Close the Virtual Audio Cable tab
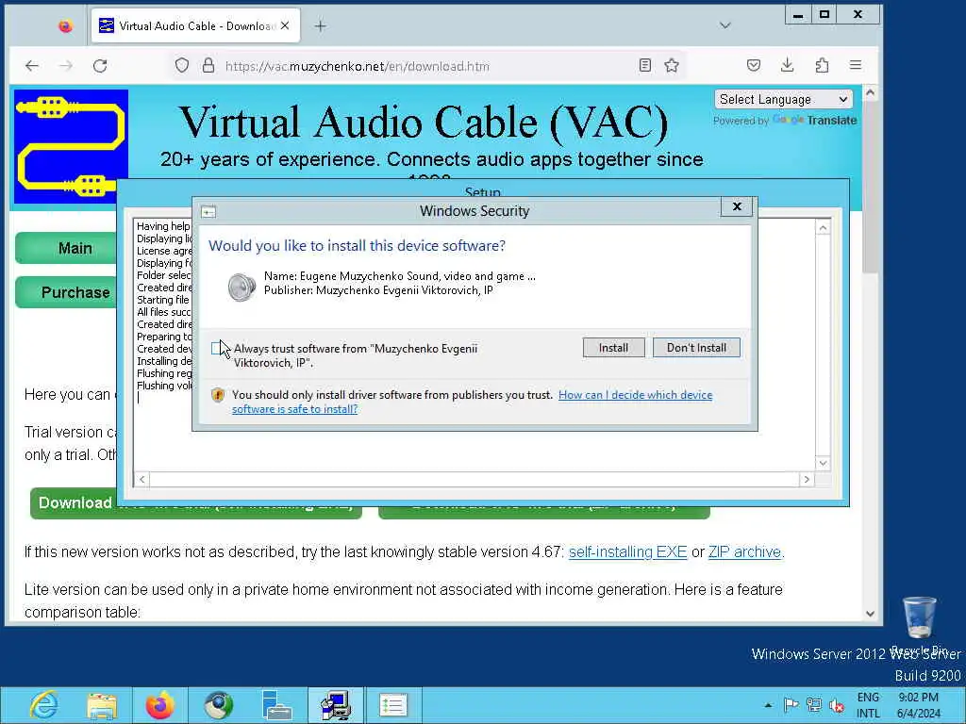 point(285,25)
